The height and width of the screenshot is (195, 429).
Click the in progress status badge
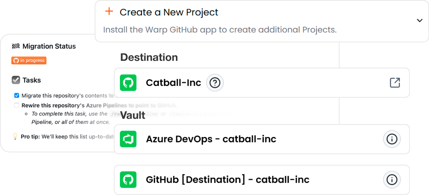click(x=29, y=60)
